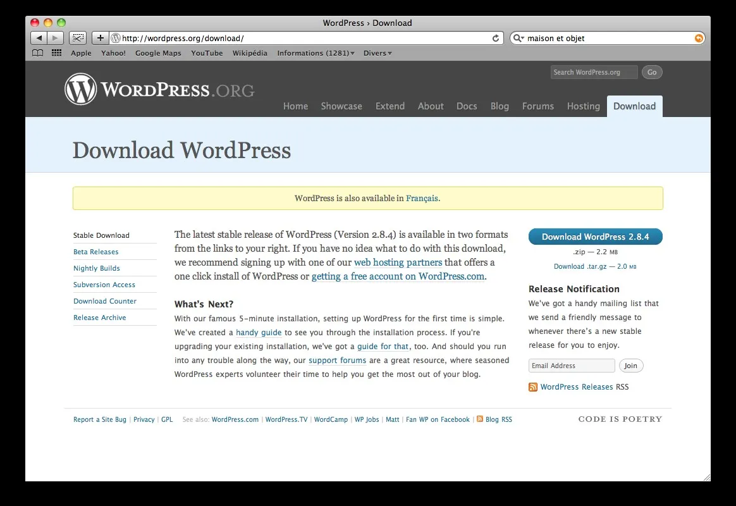Open Subversion Access in sidebar
Screen dimensions: 736x506
[104, 285]
